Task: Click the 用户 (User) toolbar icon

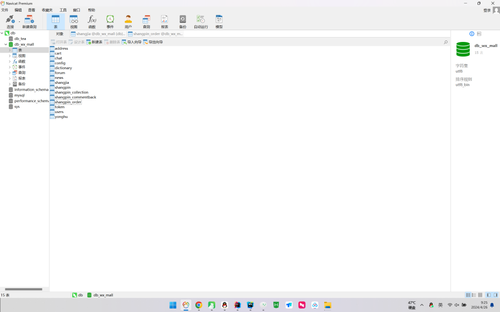Action: (128, 21)
